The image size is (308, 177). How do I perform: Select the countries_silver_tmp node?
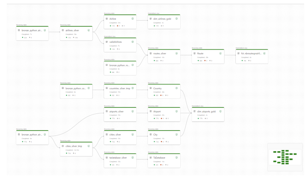(x=120, y=91)
